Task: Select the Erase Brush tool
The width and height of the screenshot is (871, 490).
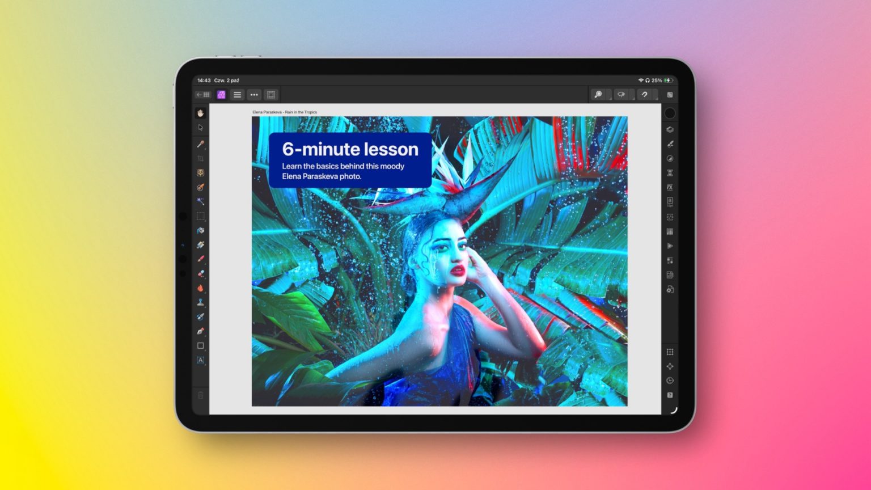Action: (200, 273)
